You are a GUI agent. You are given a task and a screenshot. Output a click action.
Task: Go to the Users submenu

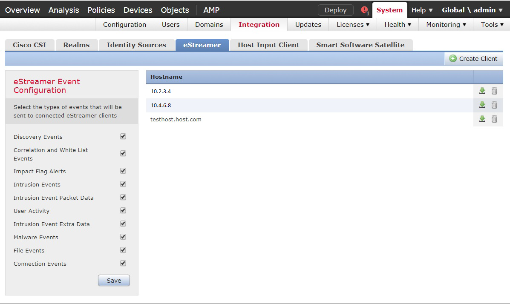click(x=171, y=24)
